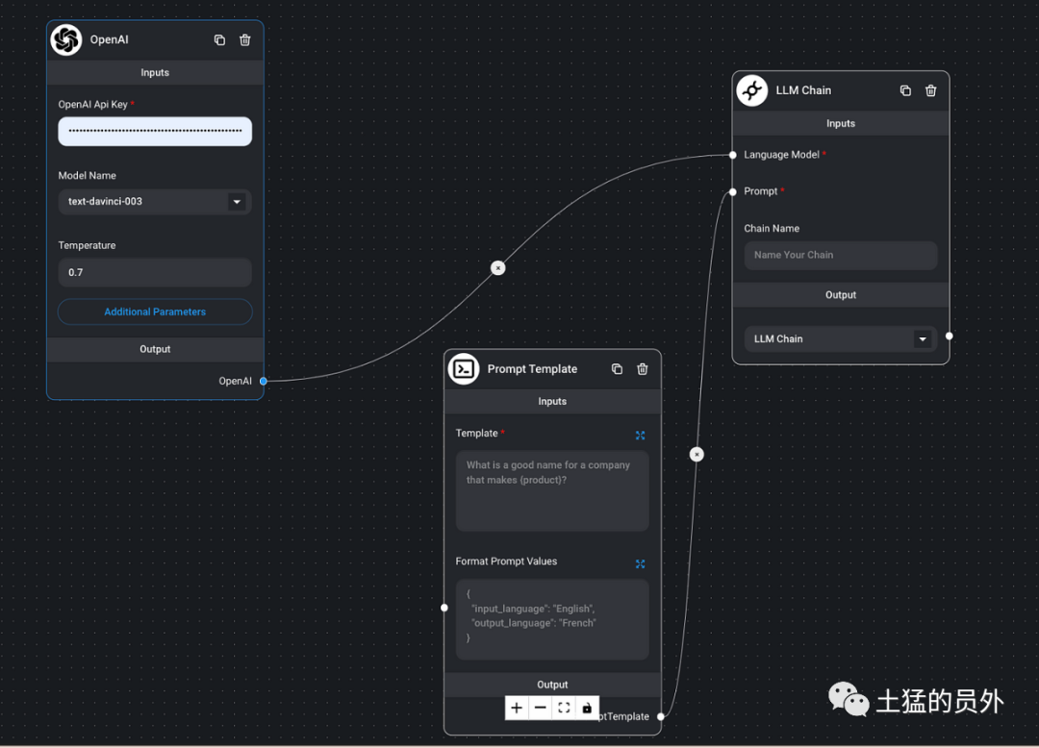
Task: Click the "Format Prompt Values" label
Action: (x=506, y=561)
